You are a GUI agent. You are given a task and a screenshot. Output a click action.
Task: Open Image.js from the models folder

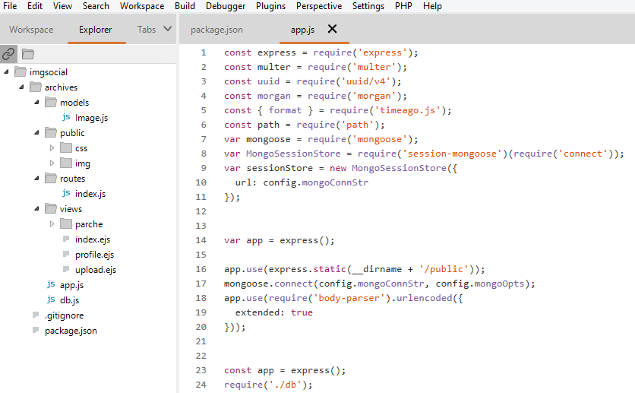(x=91, y=118)
